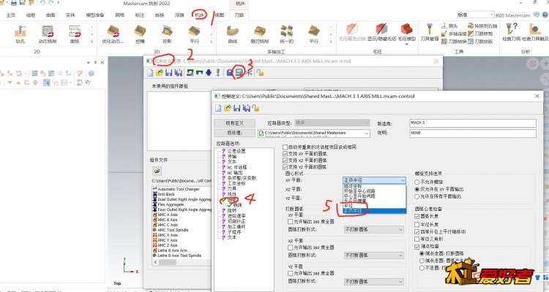This screenshot has height=292, width=549.
Task: Click the 刀路修剪 toolpath trim tool
Action: (x=480, y=34)
